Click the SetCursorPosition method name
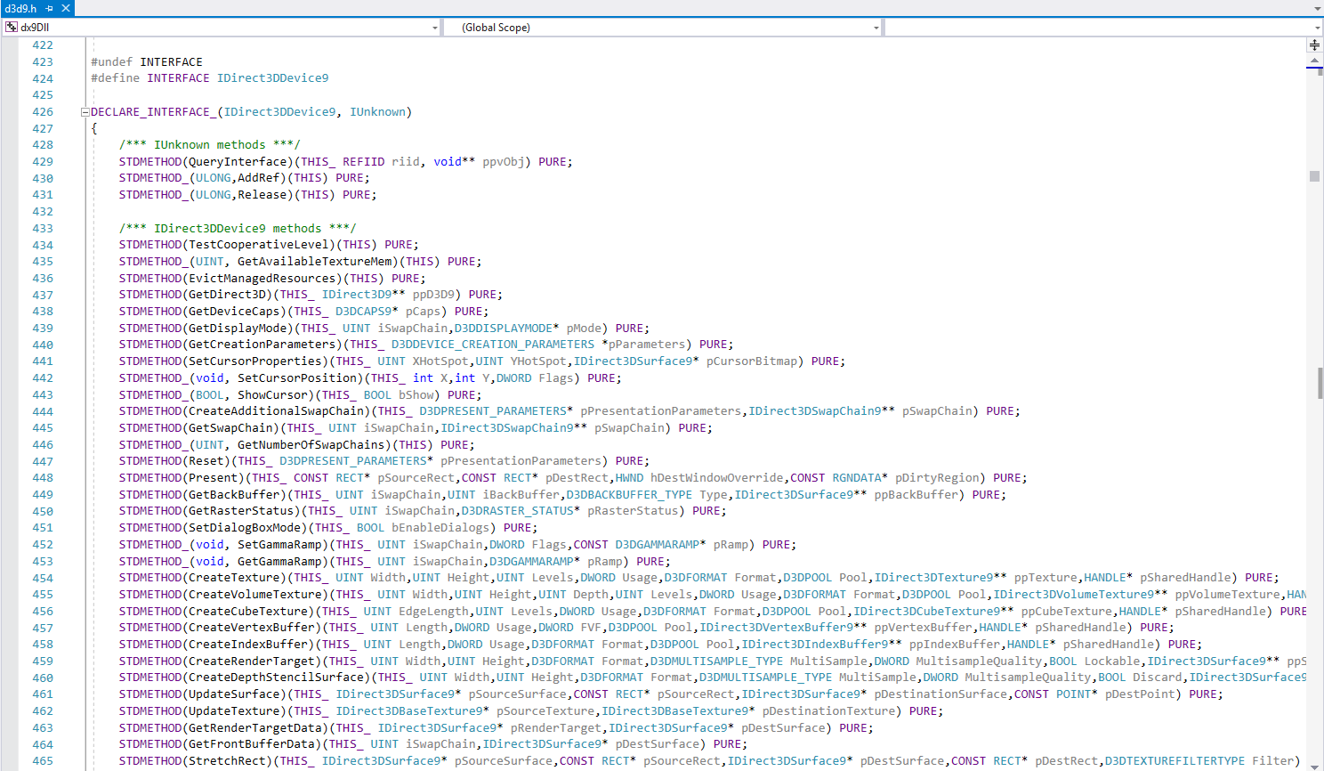Screen dimensions: 1324x771 297,378
